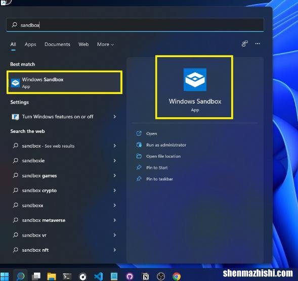Select sandboxx suggestion text
298x281 pixels.
[33, 205]
